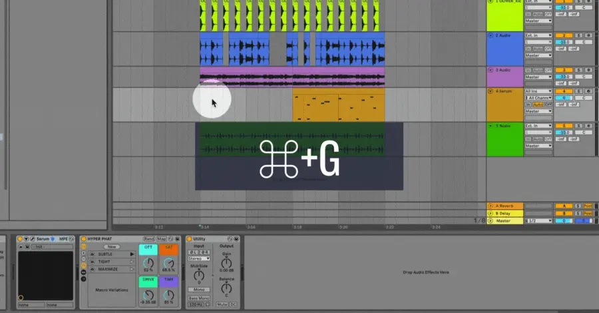Open 4 Serum All Channels dropdown
Viewport: 599px width, 313px height.
538,98
